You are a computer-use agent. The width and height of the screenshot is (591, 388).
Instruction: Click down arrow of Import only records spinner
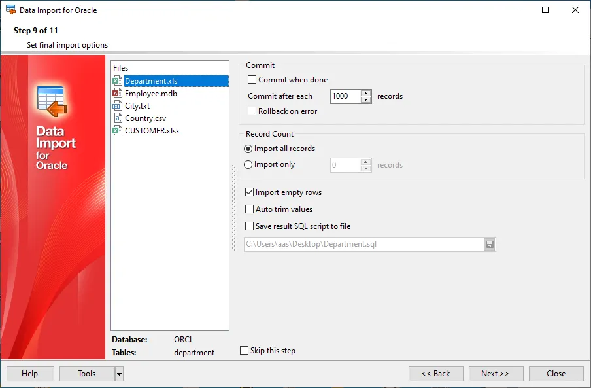[365, 169]
